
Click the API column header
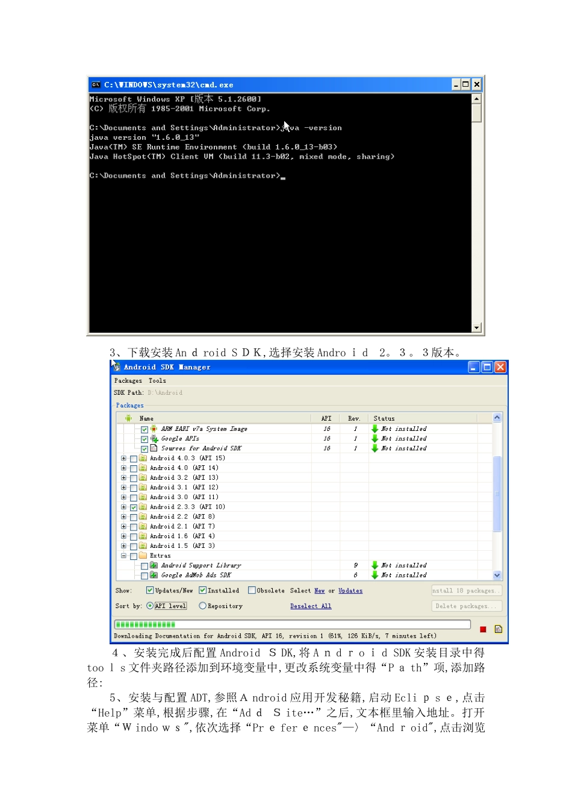[x=326, y=418]
